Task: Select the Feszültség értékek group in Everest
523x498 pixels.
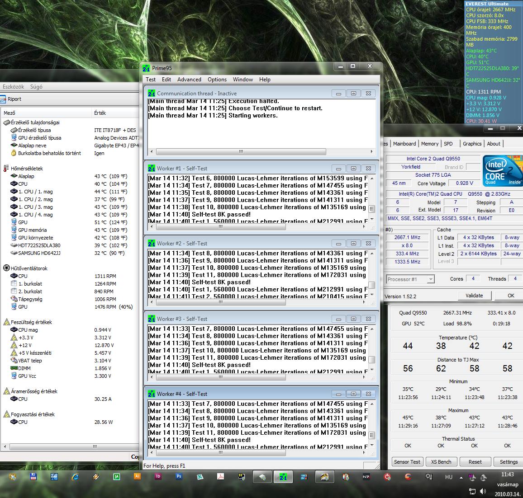Action: click(31, 322)
